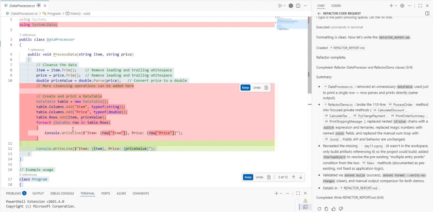This screenshot has height=212, width=433.
Task: Give thumbs up to the chat response
Action: coord(334,209)
